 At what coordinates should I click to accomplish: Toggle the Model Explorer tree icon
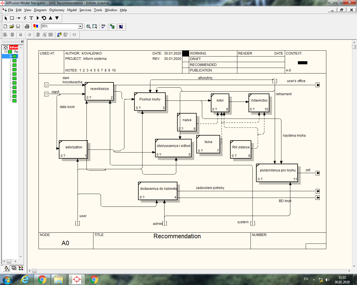point(112,26)
